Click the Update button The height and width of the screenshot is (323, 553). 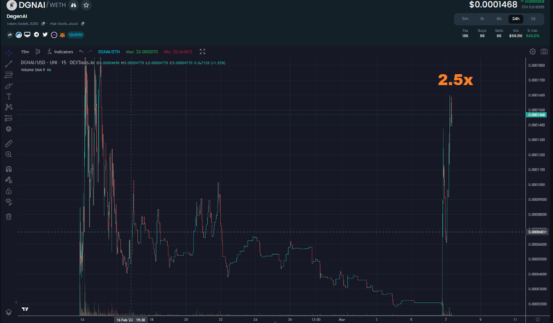76,35
